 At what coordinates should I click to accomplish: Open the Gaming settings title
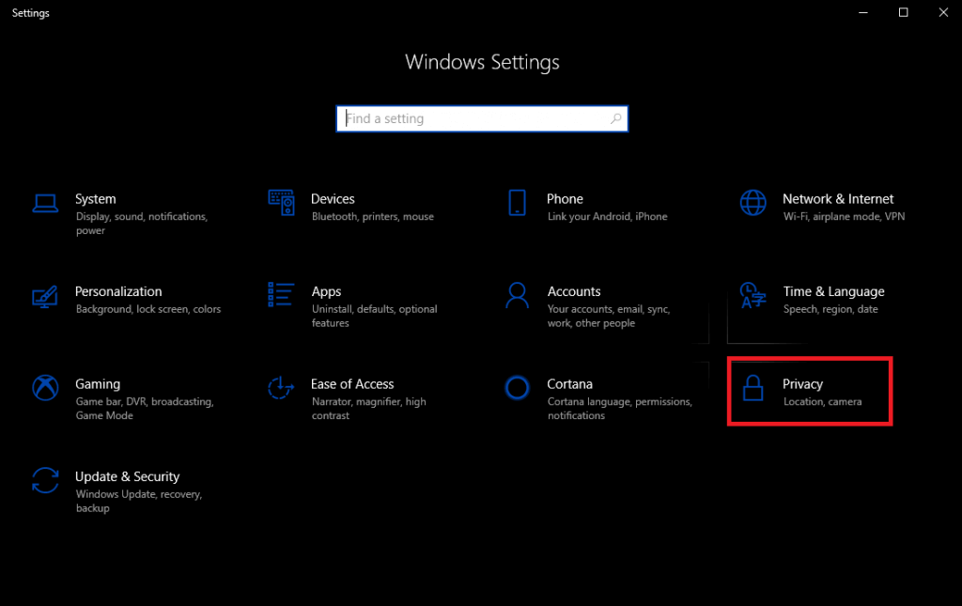click(x=98, y=384)
